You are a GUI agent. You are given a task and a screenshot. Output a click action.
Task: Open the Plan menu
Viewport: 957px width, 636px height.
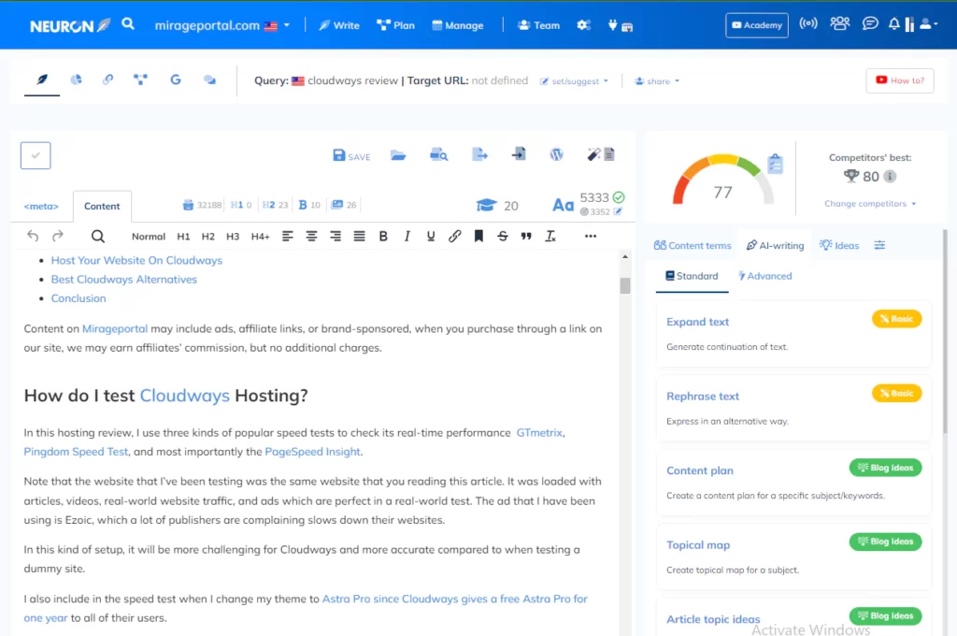coord(395,25)
